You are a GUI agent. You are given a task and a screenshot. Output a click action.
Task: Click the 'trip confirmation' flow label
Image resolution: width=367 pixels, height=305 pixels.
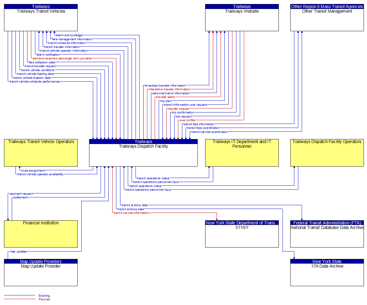[183, 112]
